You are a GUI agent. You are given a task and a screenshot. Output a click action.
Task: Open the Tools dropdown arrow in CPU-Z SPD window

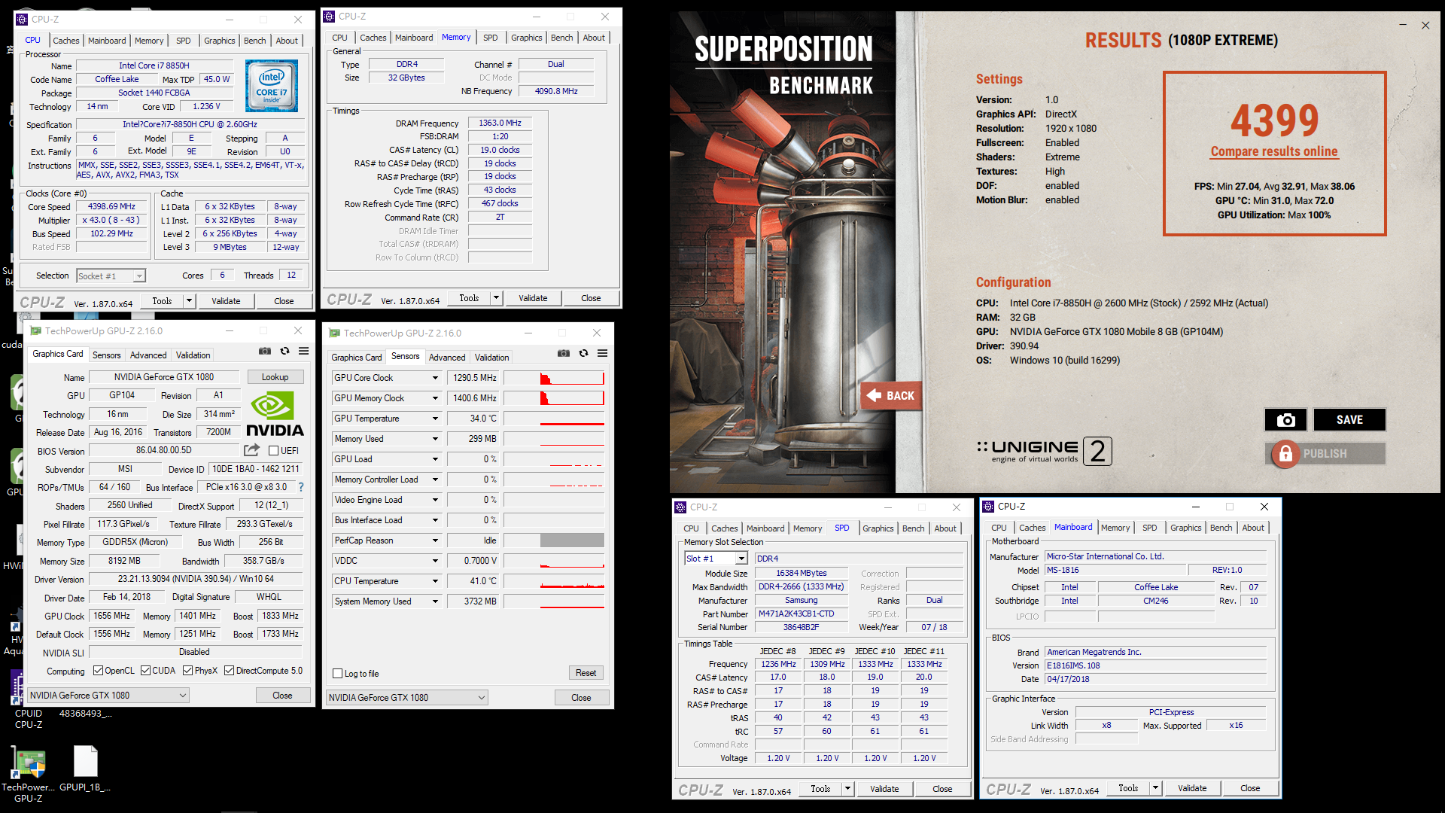click(847, 789)
